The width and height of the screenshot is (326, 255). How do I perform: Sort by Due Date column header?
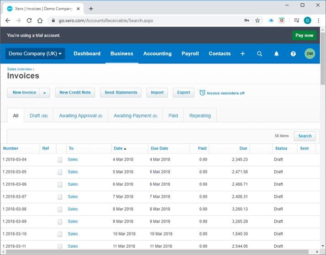coord(159,148)
